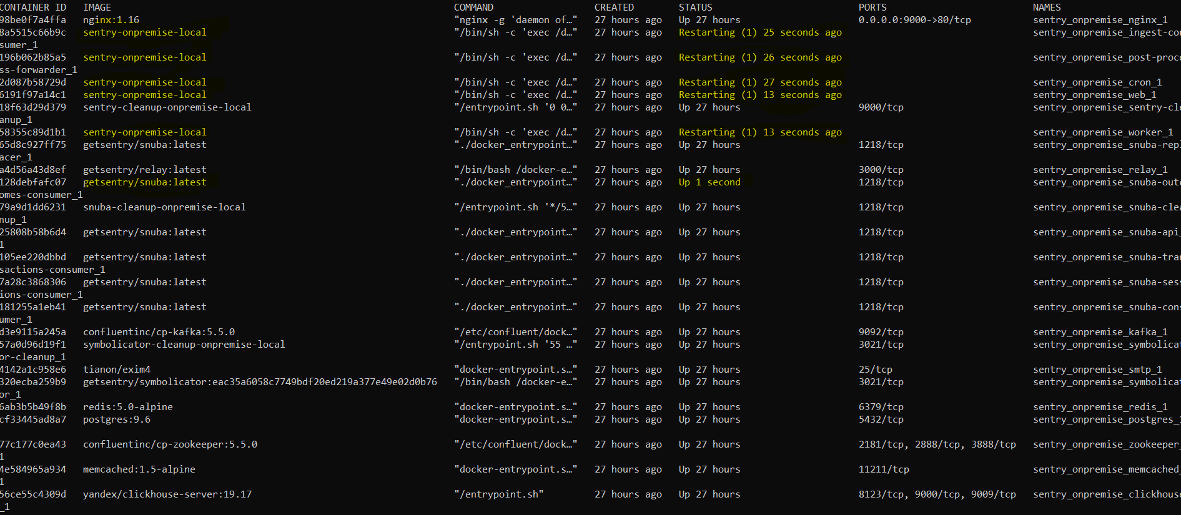Click the name sentry_onpremise_kafka_1

[1100, 332]
